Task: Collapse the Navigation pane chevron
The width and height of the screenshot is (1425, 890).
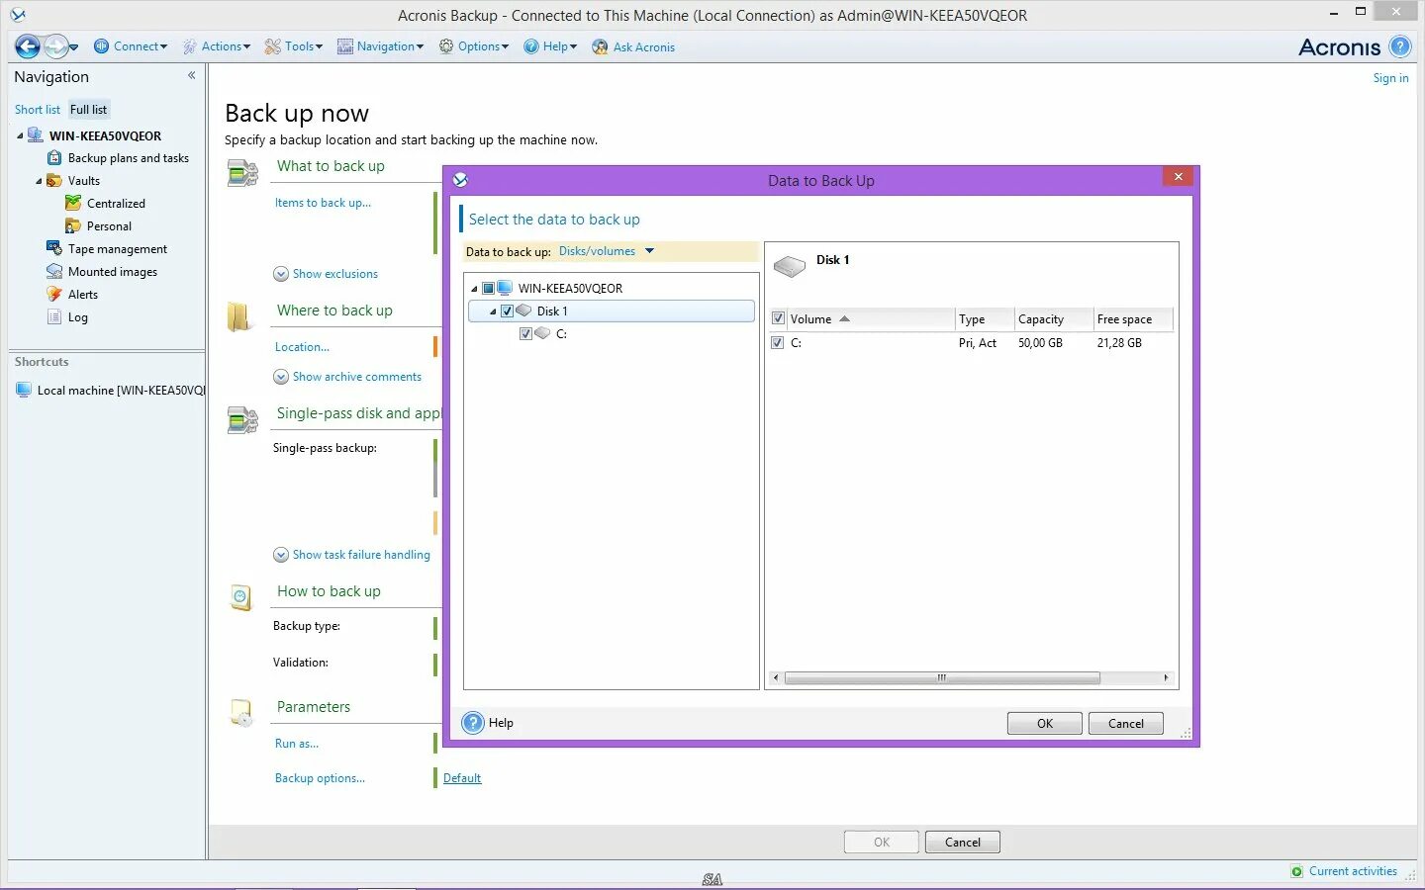Action: 192,75
